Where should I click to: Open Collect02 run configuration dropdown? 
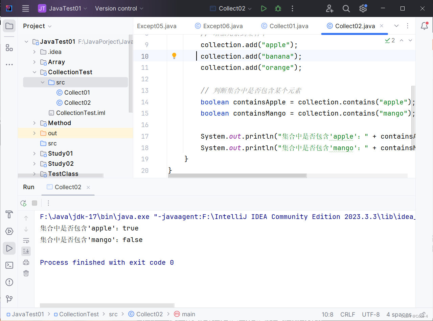click(x=231, y=8)
